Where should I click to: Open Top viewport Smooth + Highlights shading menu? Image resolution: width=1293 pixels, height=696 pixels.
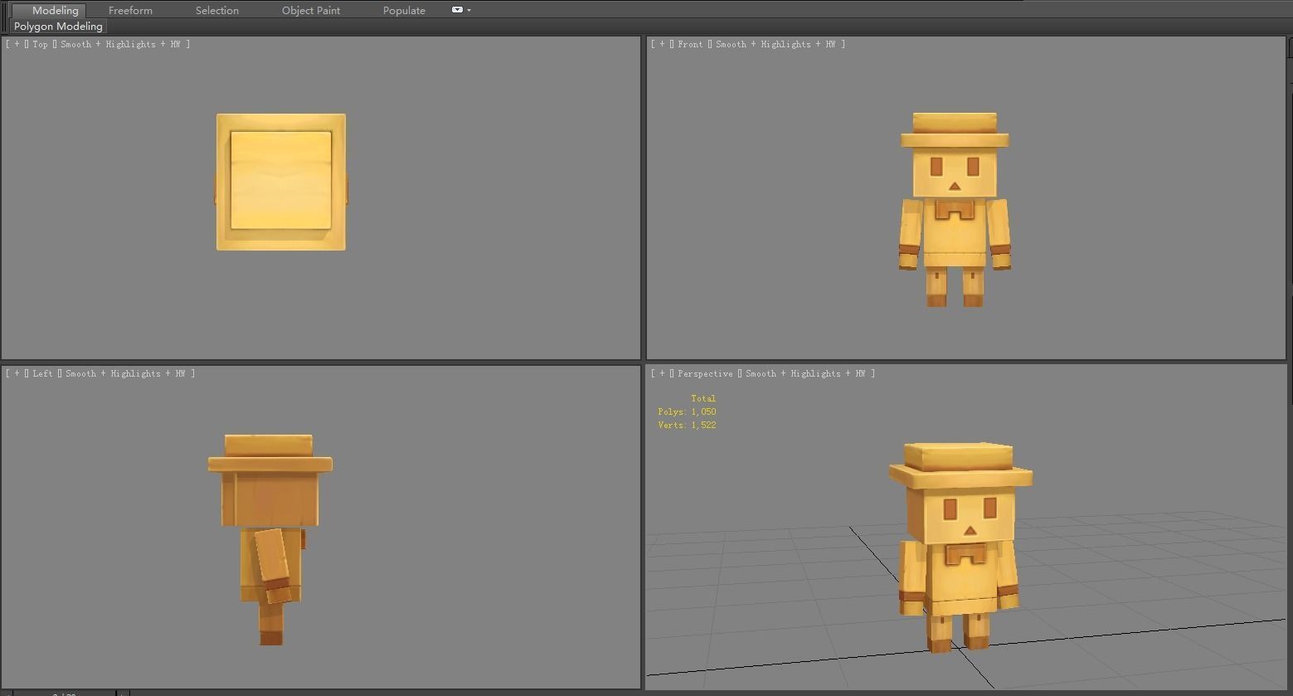tap(120, 44)
